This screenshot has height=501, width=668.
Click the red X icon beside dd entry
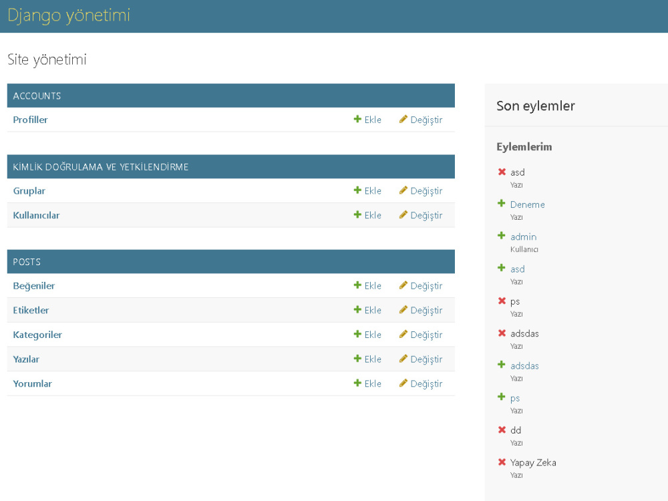[502, 430]
